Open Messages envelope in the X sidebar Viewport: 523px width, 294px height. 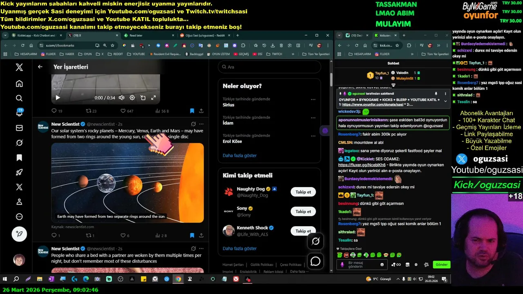(x=19, y=128)
